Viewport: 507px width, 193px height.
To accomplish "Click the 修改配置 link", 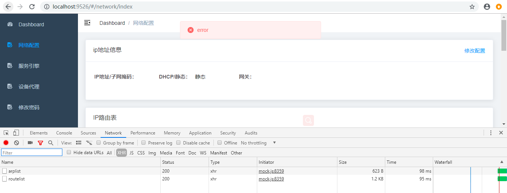I will [x=475, y=51].
